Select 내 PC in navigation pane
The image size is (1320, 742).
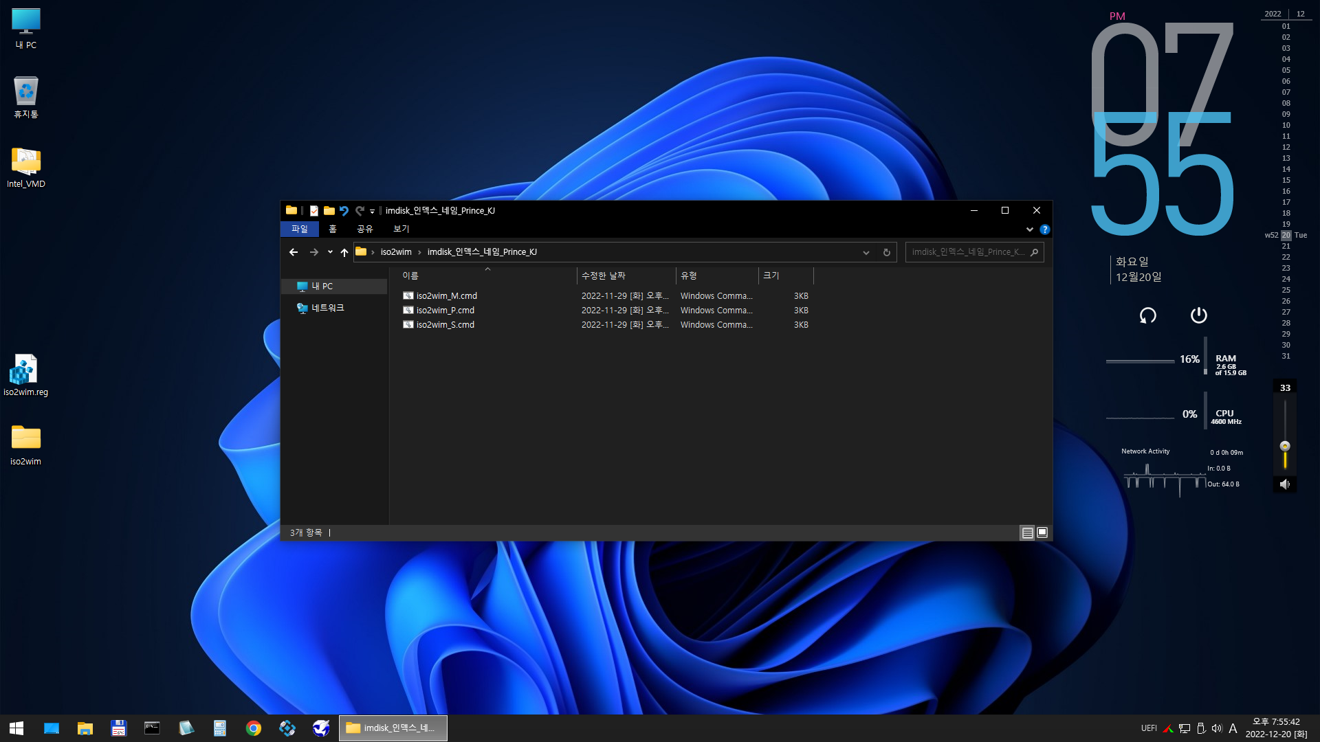point(335,286)
